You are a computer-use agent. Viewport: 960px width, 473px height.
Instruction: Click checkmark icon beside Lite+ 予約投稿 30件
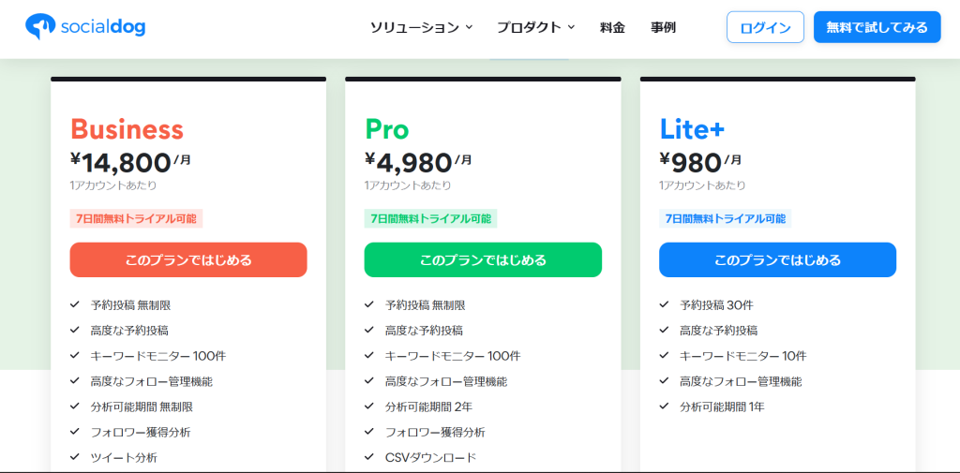pyautogui.click(x=665, y=304)
